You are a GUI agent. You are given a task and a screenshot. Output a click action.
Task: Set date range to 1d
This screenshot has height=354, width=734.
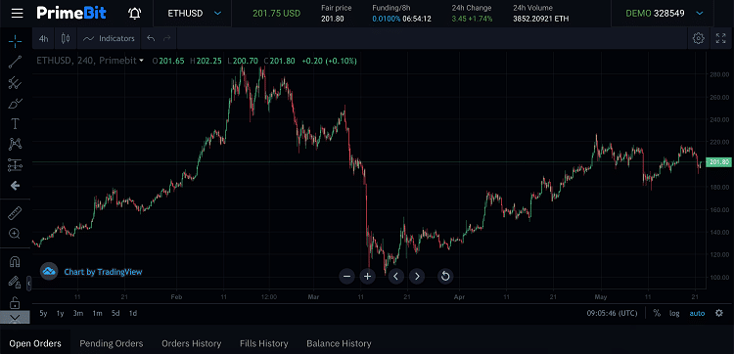tap(133, 313)
